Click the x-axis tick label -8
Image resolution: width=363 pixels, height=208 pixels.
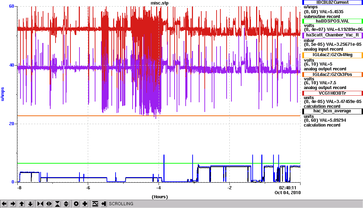[19, 188]
